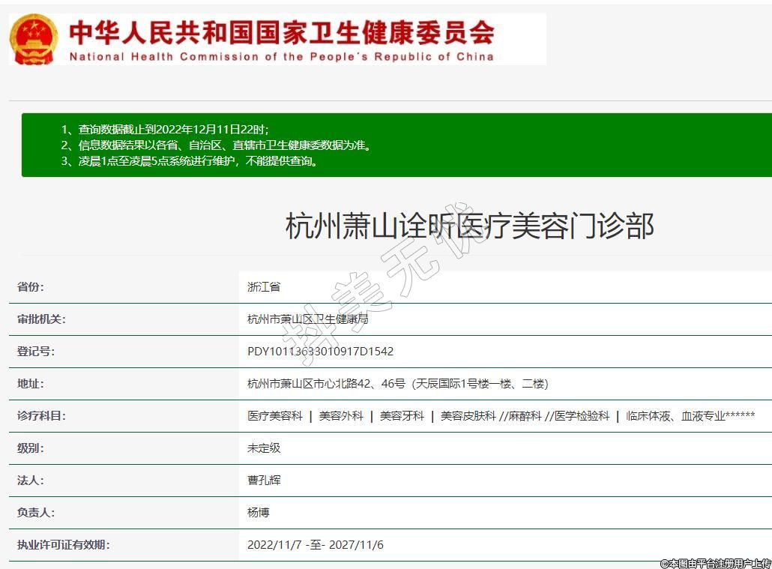
Task: Click the National Health Commission English subtitle
Action: tap(281, 57)
